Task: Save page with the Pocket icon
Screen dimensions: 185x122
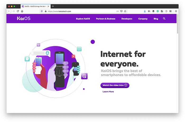Action: (x=121, y=11)
